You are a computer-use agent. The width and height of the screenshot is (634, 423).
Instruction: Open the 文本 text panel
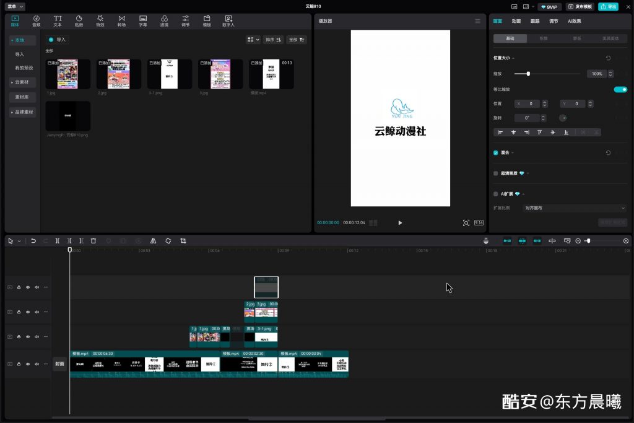point(58,21)
